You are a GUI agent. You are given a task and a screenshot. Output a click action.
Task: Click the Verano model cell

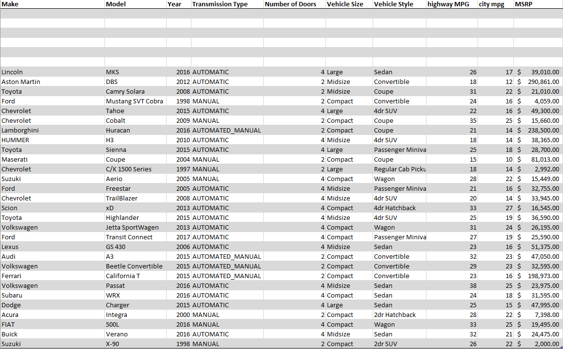[x=136, y=333]
